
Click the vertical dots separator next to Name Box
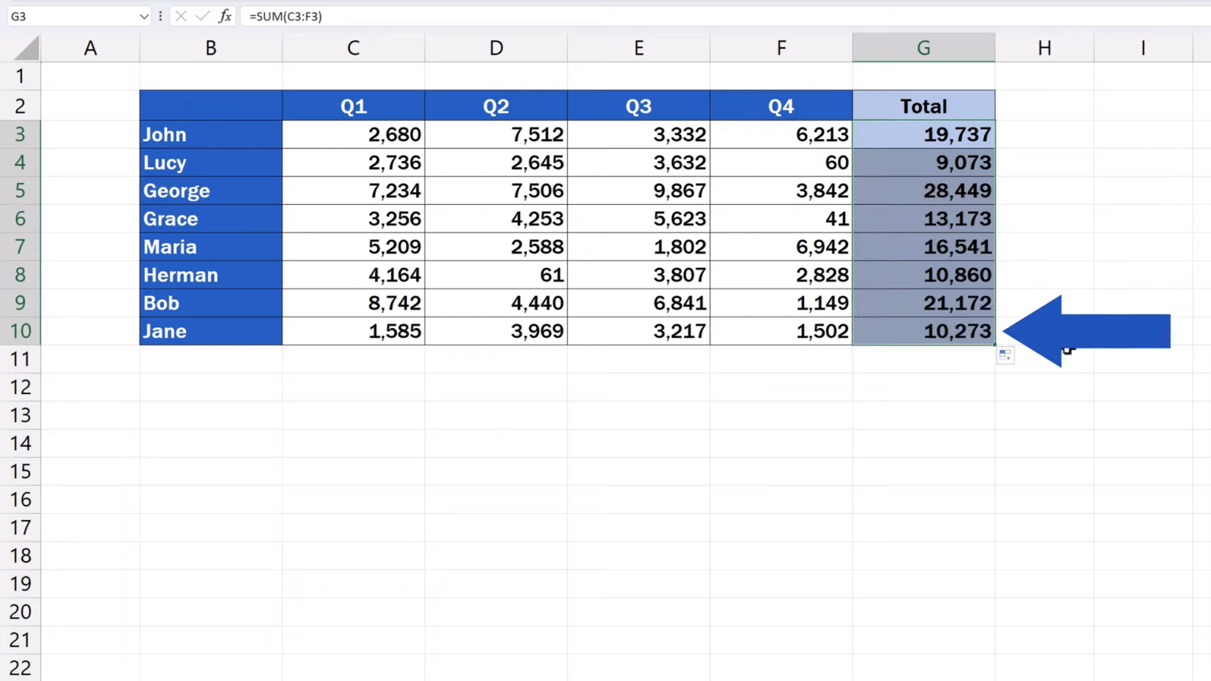pyautogui.click(x=160, y=16)
